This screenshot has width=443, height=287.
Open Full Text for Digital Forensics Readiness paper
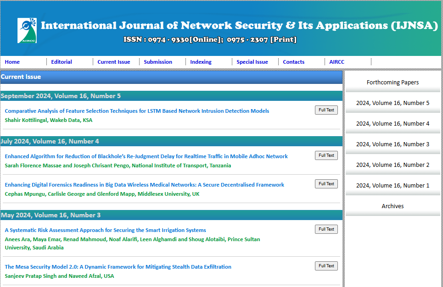point(326,184)
